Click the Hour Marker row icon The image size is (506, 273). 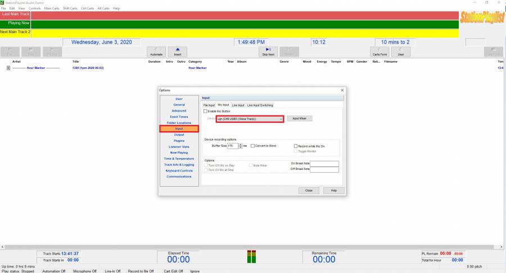8,68
